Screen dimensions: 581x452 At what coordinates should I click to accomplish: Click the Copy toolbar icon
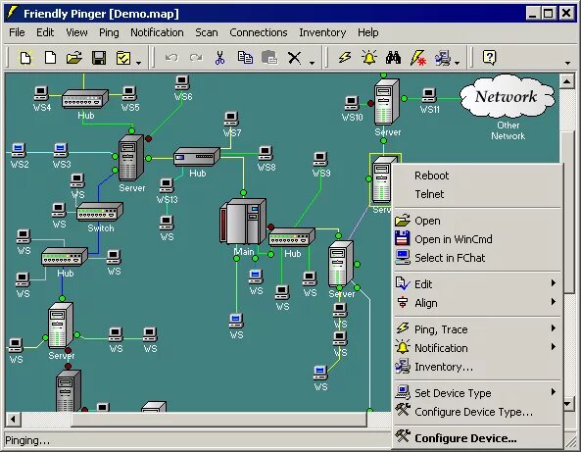coord(245,58)
